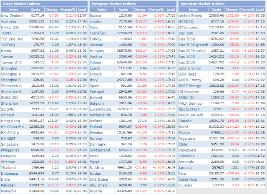Click Change column header in American table

pos(232,10)
